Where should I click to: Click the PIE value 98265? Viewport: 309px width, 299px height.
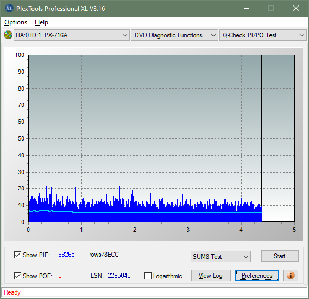(x=66, y=255)
